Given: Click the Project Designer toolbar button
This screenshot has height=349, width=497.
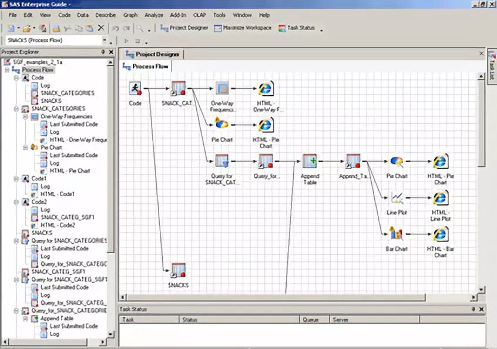Looking at the screenshot, I should (184, 28).
